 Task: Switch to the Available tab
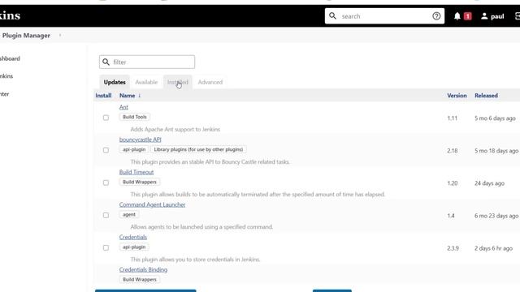[x=146, y=82]
